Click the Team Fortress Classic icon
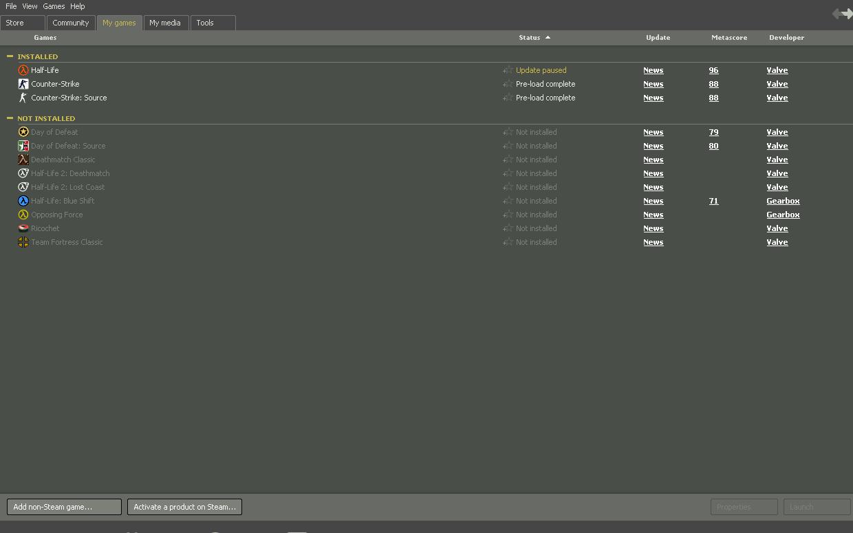Screen dimensions: 853x533 [23, 242]
